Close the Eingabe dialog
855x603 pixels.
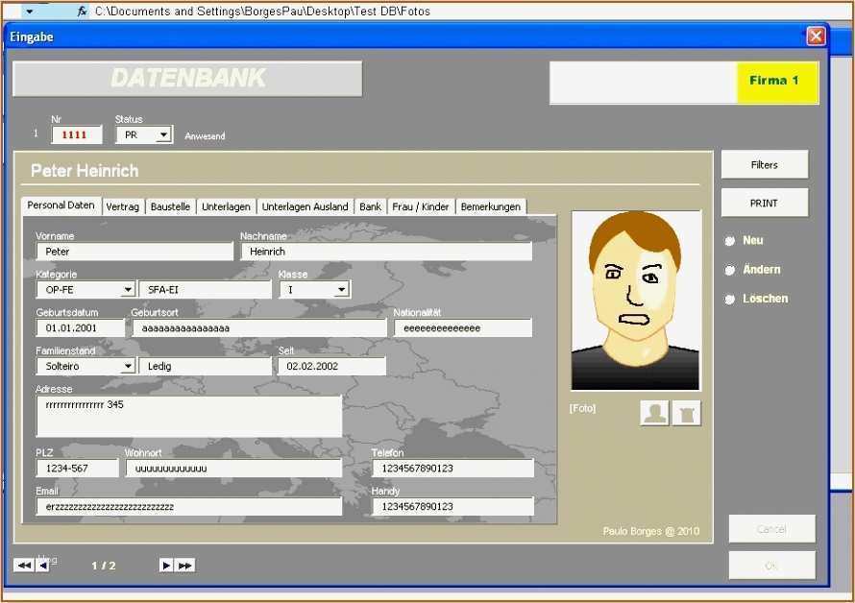click(x=816, y=36)
